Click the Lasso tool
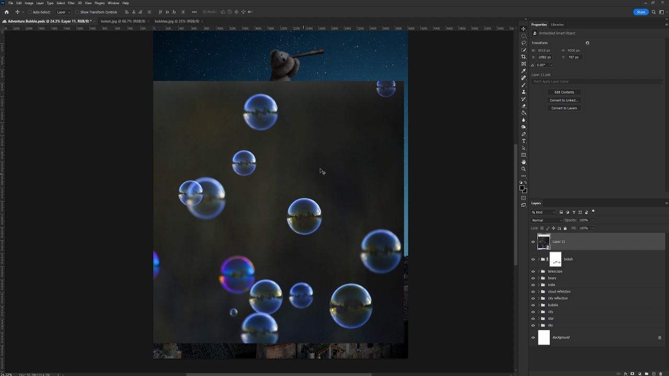The image size is (669, 376). [x=524, y=43]
